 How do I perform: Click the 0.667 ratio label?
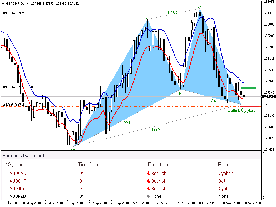(x=156, y=130)
